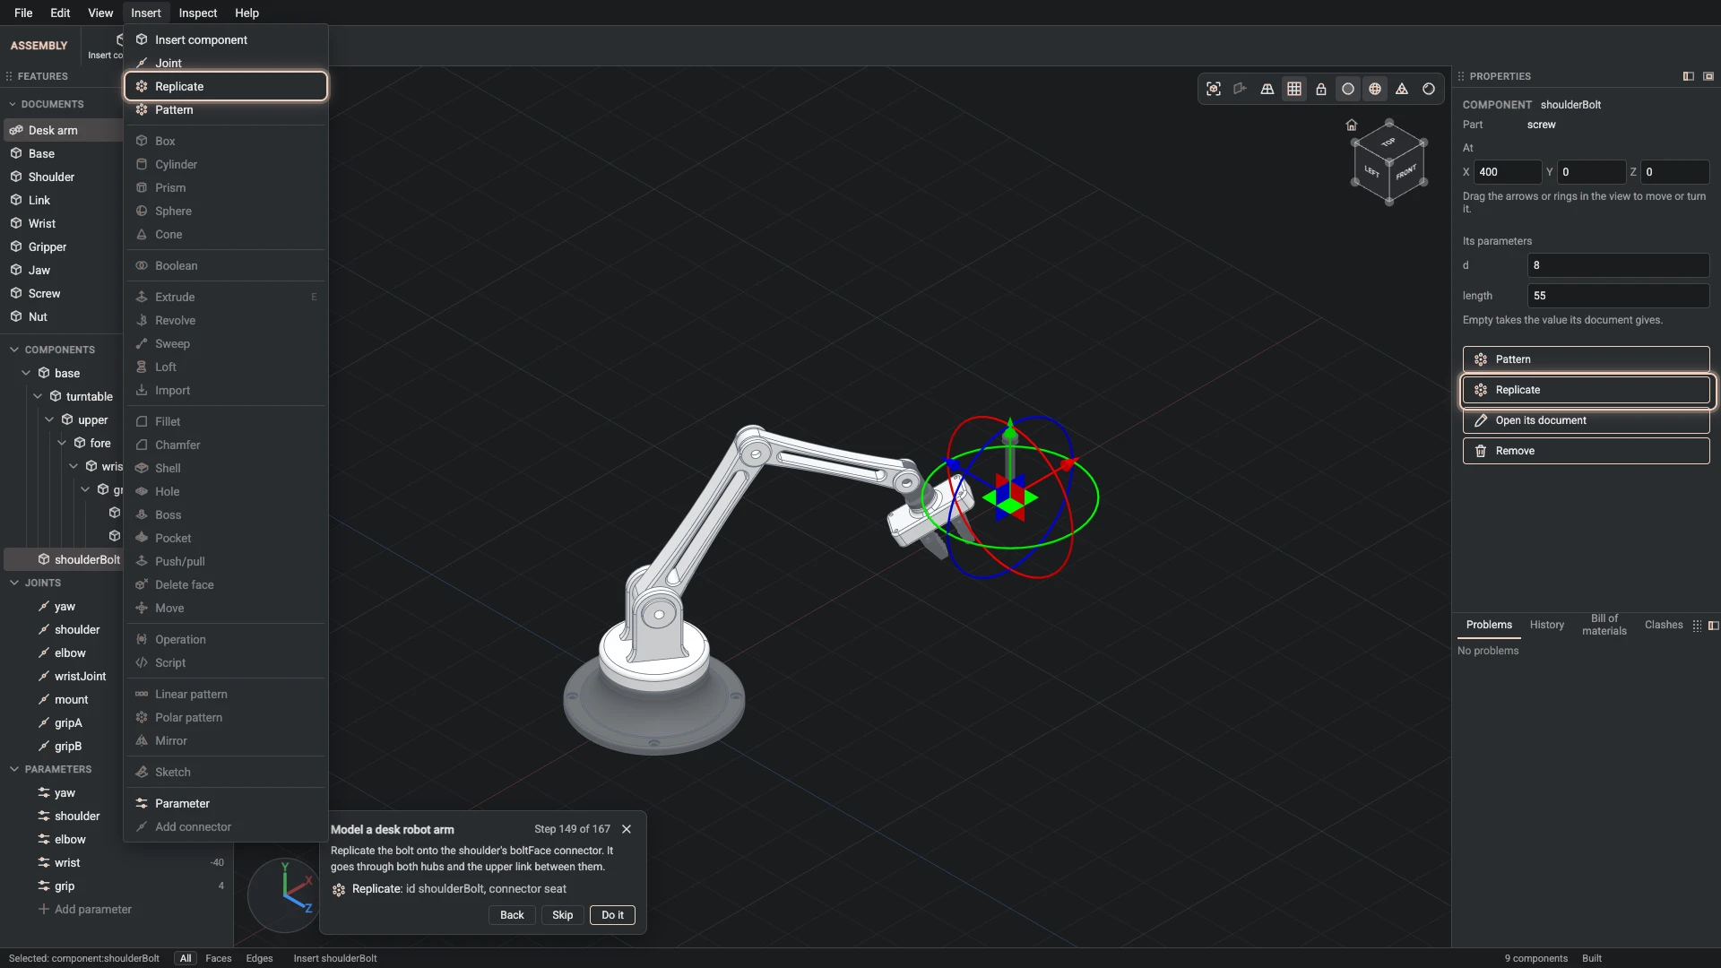Click Do it in the tutorial popup
The width and height of the screenshot is (1721, 968).
click(613, 915)
